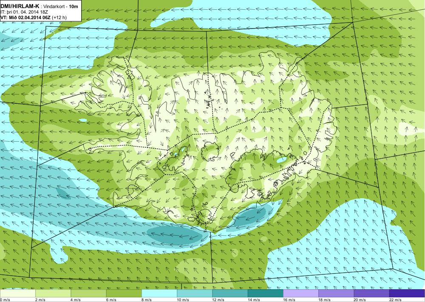This screenshot has height=302, width=425.
Task: Select the "14 m/s" legend label
Action: pos(254,300)
